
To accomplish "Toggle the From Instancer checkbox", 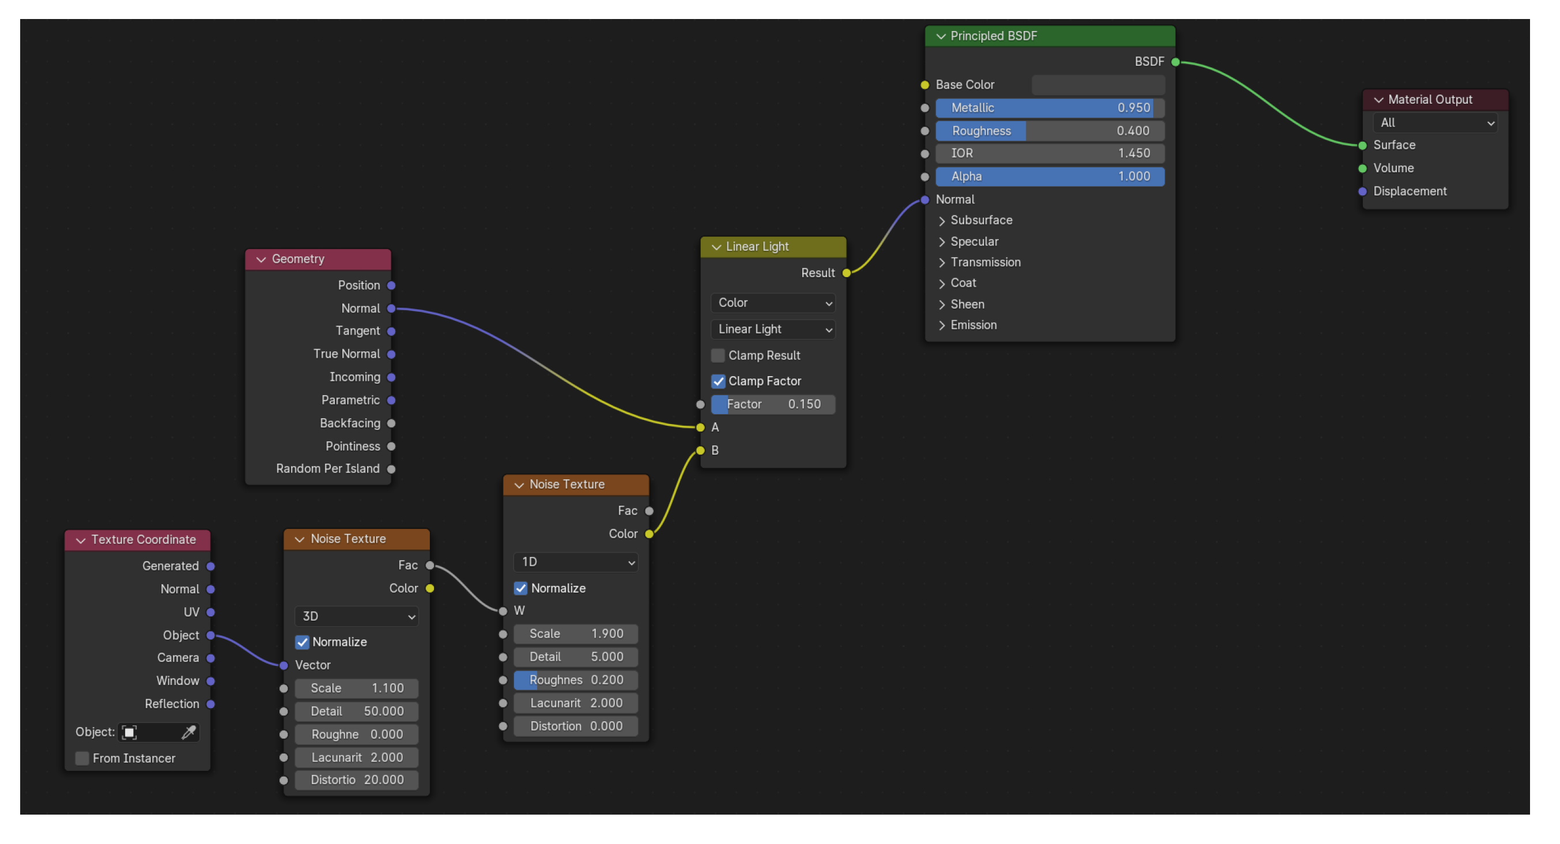I will 82,759.
